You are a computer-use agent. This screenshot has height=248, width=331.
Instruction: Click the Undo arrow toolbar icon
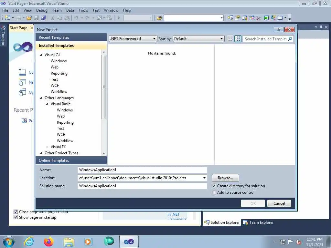coord(76,18)
